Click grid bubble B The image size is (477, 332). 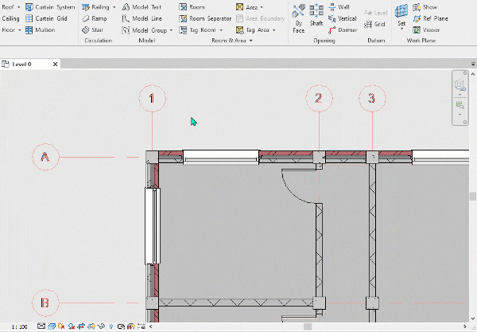tap(45, 303)
